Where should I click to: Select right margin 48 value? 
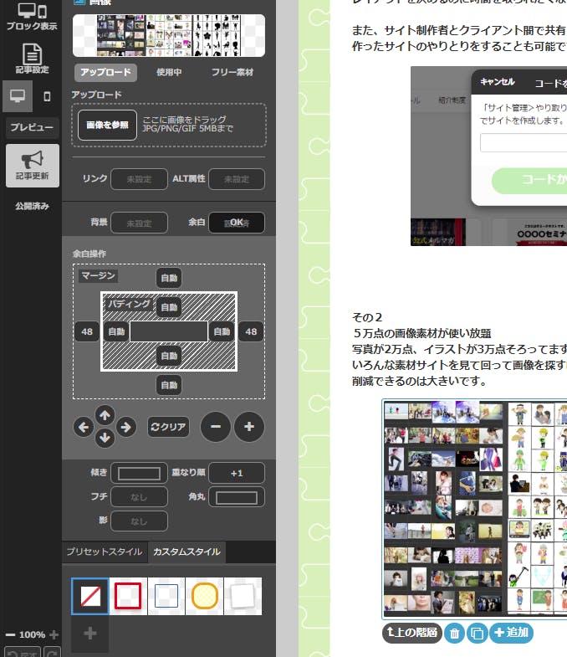pos(251,331)
